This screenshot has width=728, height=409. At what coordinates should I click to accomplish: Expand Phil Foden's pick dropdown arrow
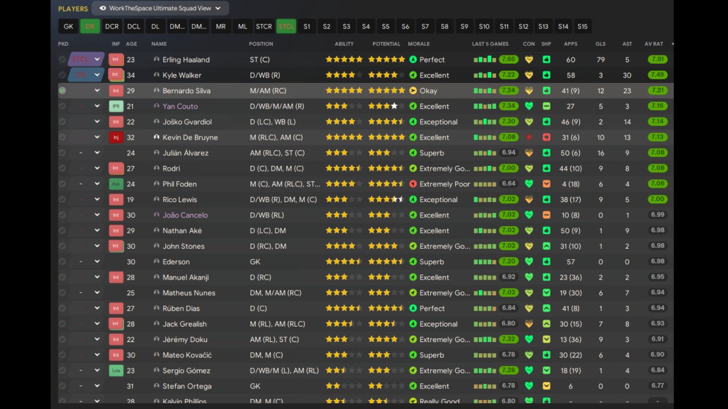(x=97, y=184)
